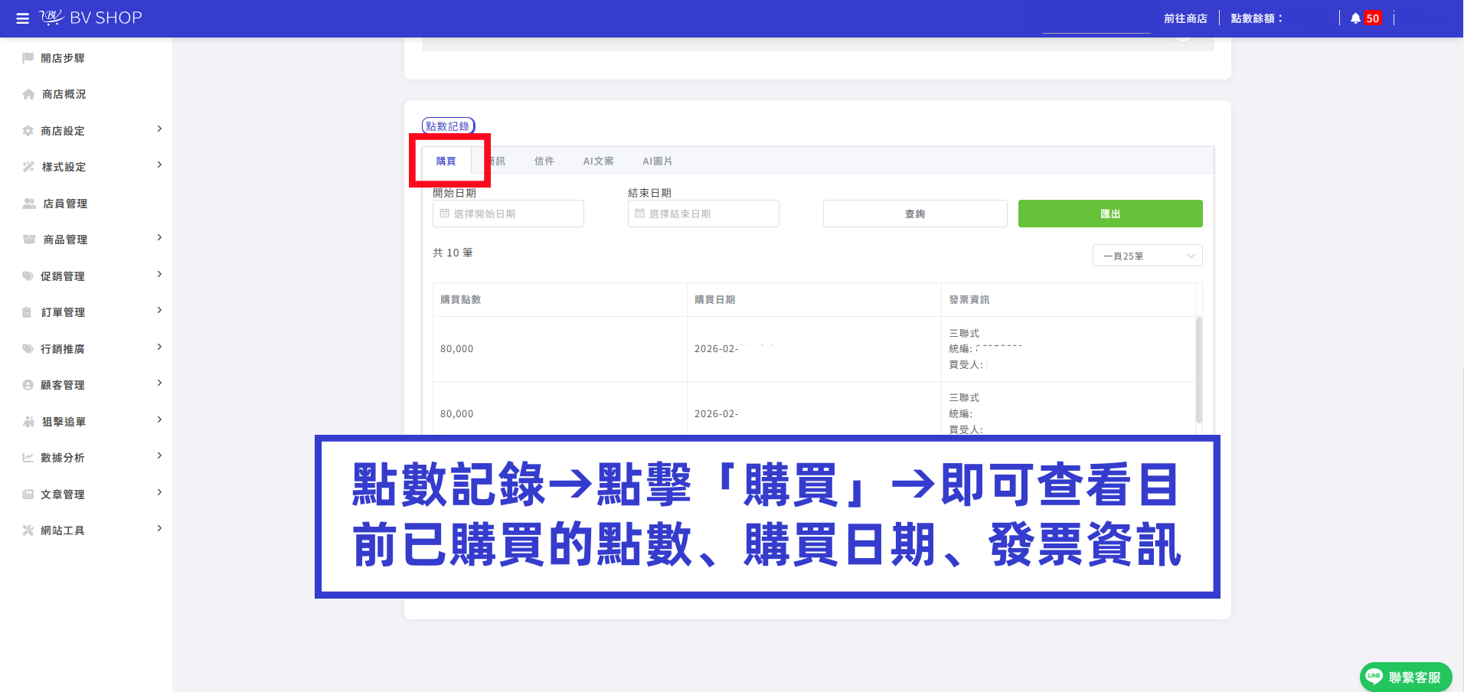The height and width of the screenshot is (692, 1464).
Task: Expand the 樣式設定 chevron
Action: (159, 165)
